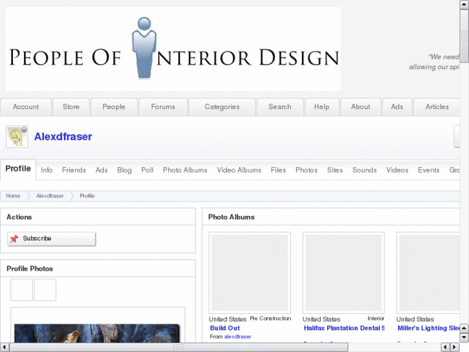This screenshot has width=469, height=352.
Task: Switch to the Info tab
Action: pyautogui.click(x=46, y=170)
